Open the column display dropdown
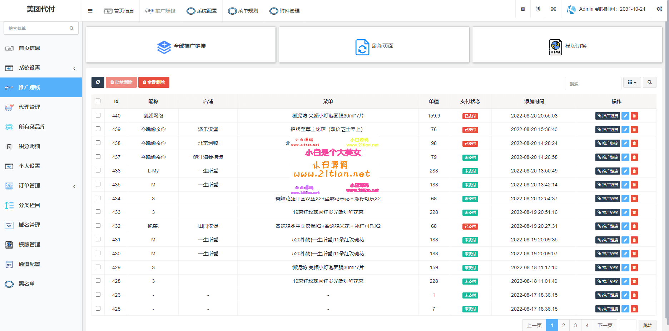This screenshot has width=669, height=331. 632,82
